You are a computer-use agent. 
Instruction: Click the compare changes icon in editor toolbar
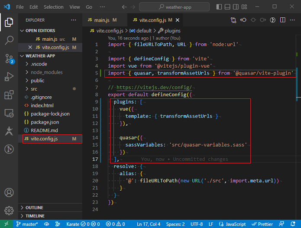pyautogui.click(x=233, y=20)
